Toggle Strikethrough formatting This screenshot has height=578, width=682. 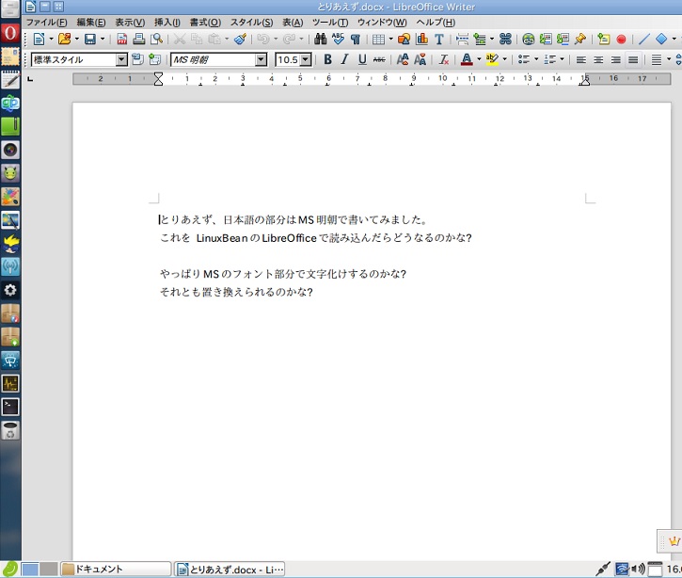click(379, 59)
